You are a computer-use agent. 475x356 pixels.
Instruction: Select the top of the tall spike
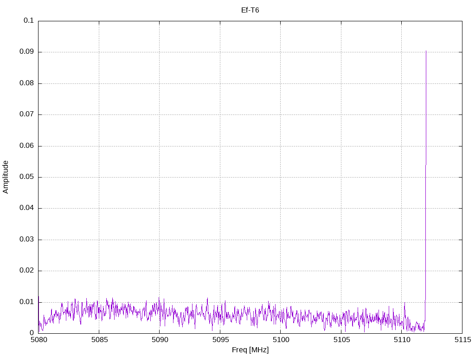tap(426, 51)
